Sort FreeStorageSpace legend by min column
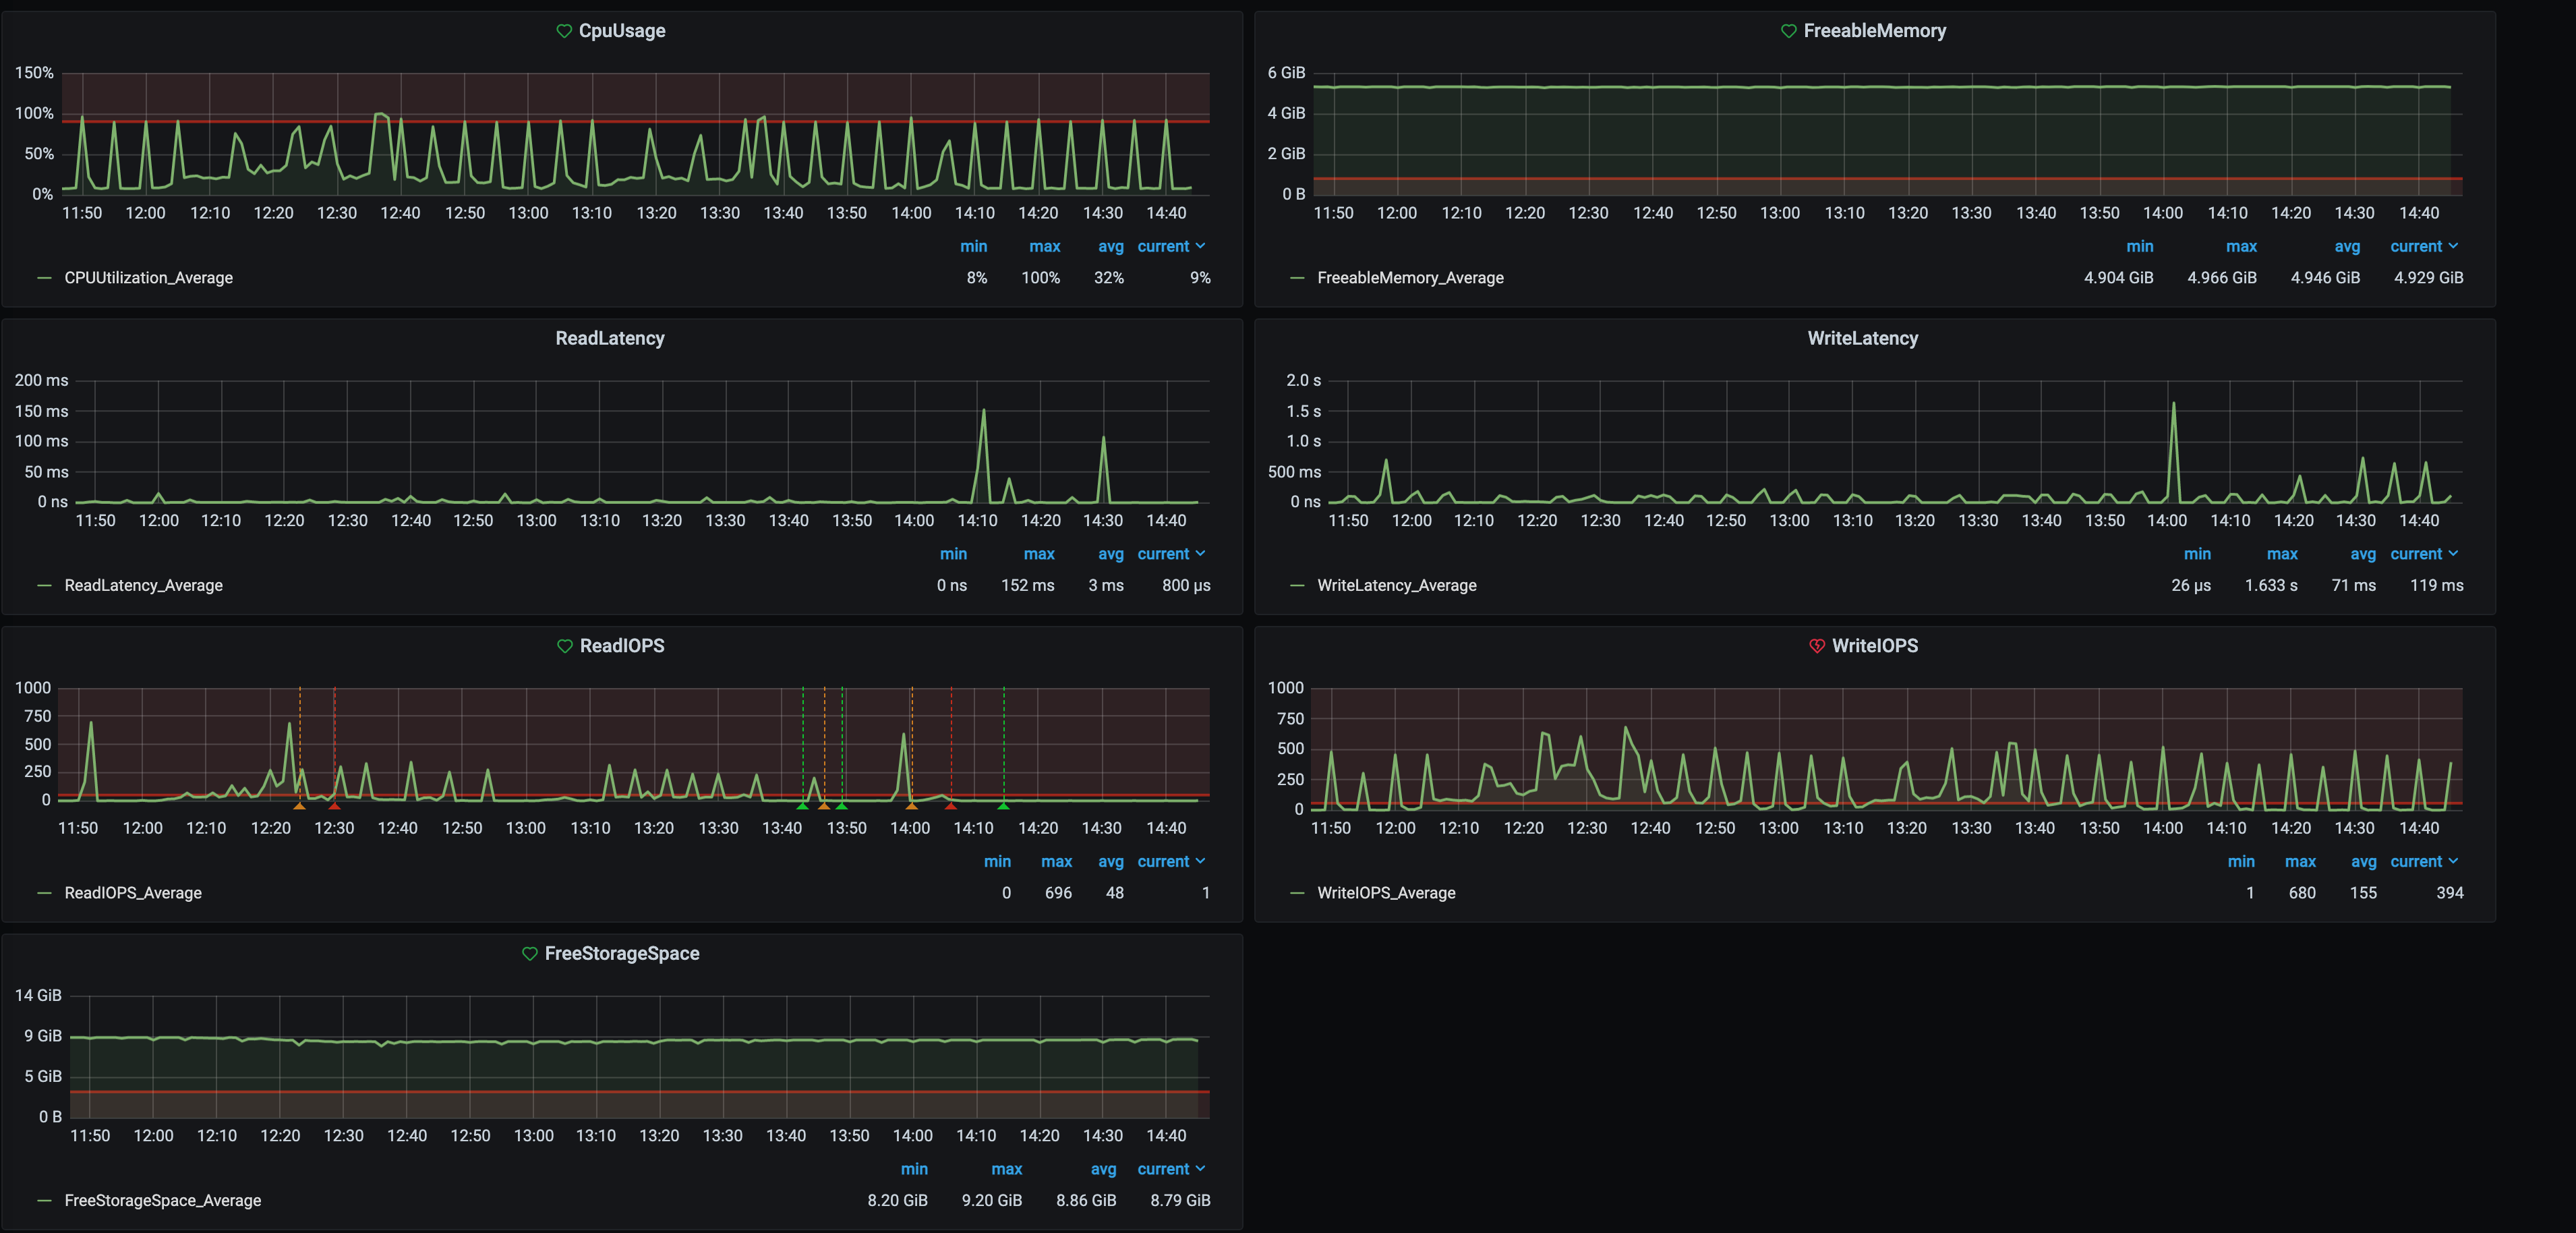This screenshot has height=1233, width=2576. coord(914,1170)
